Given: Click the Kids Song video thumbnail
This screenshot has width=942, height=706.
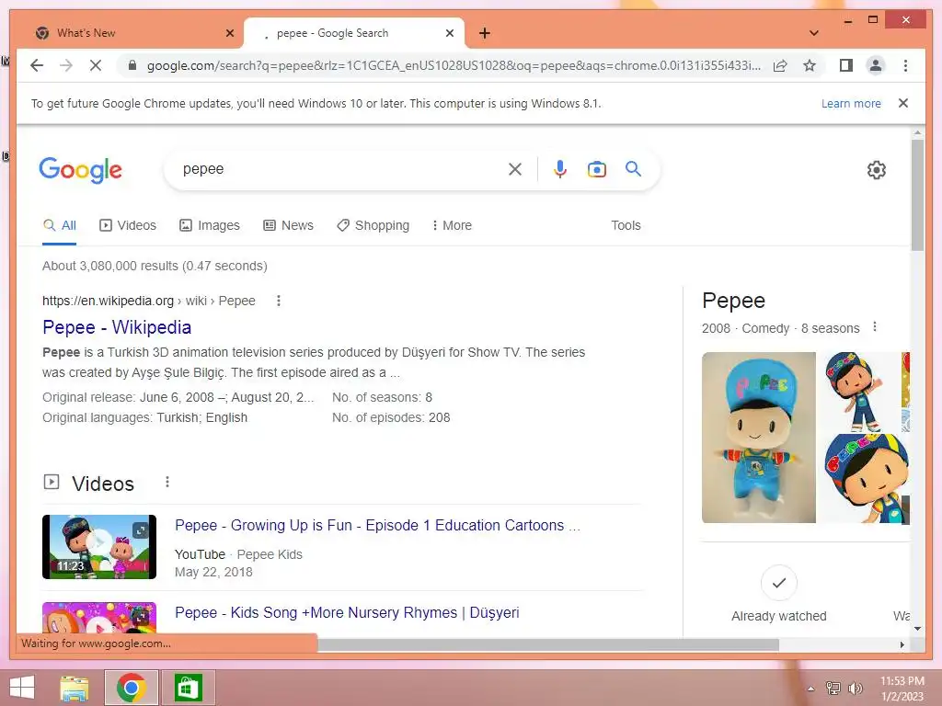Looking at the screenshot, I should pyautogui.click(x=99, y=618).
